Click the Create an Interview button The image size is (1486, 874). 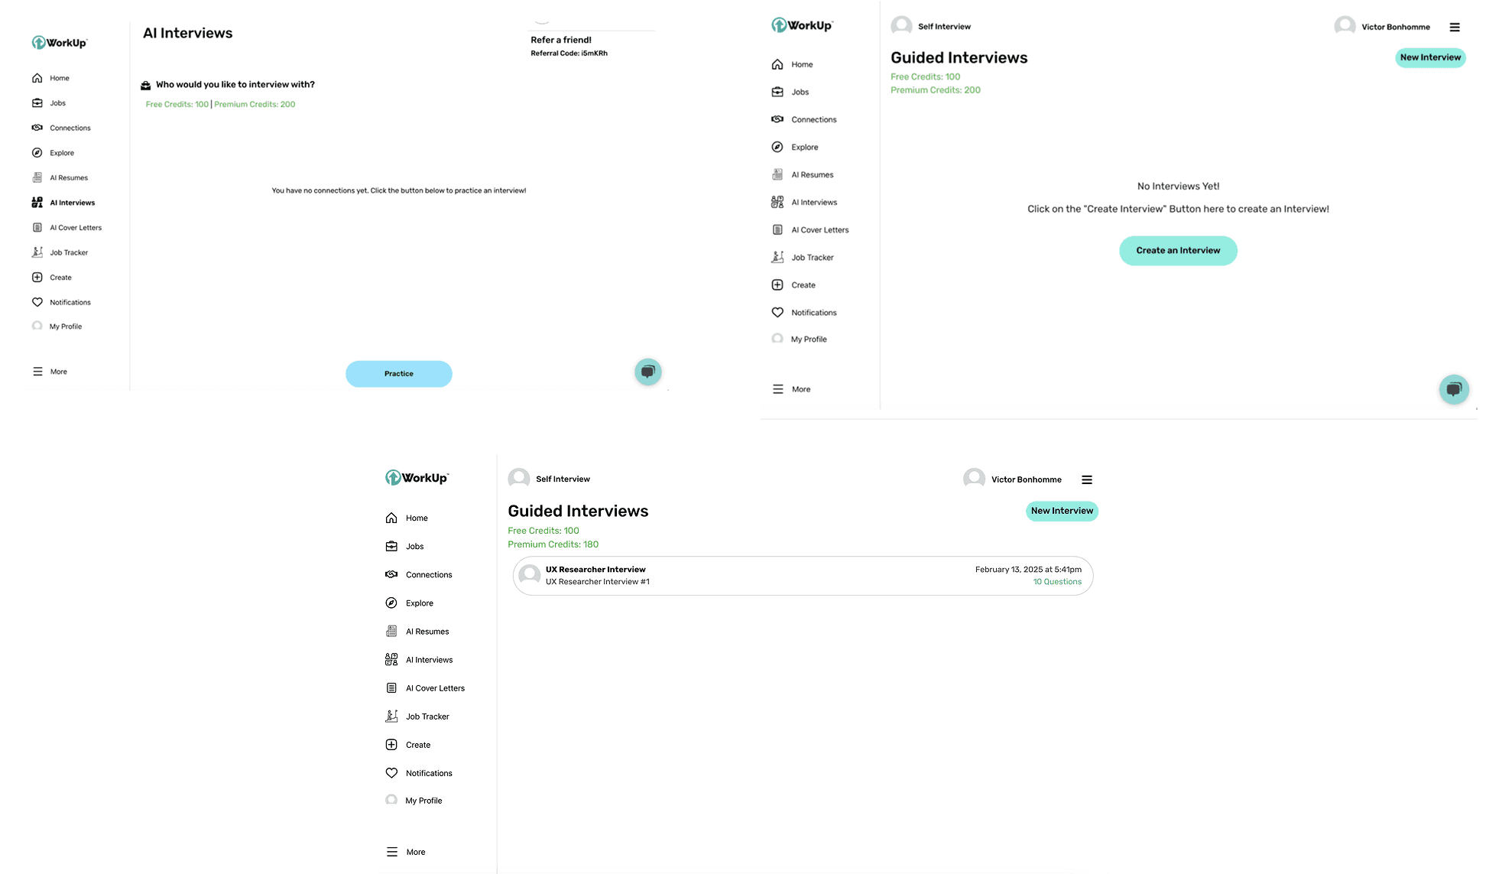[x=1177, y=250]
